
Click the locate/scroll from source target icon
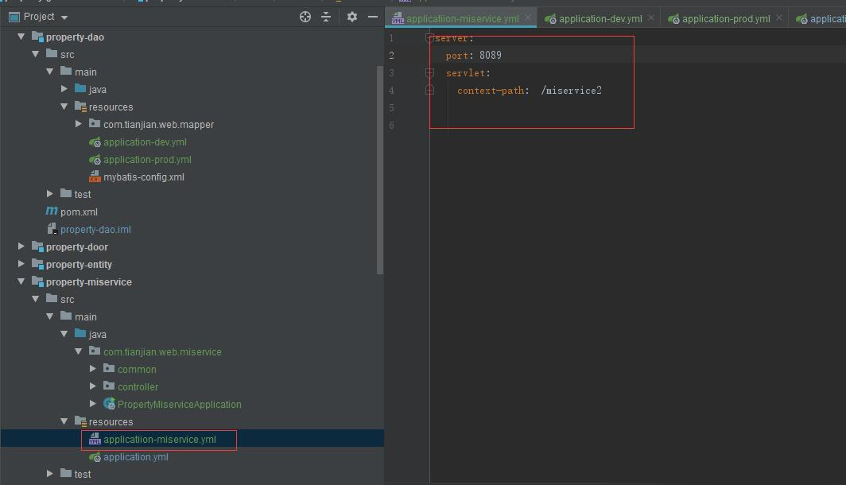pos(305,17)
